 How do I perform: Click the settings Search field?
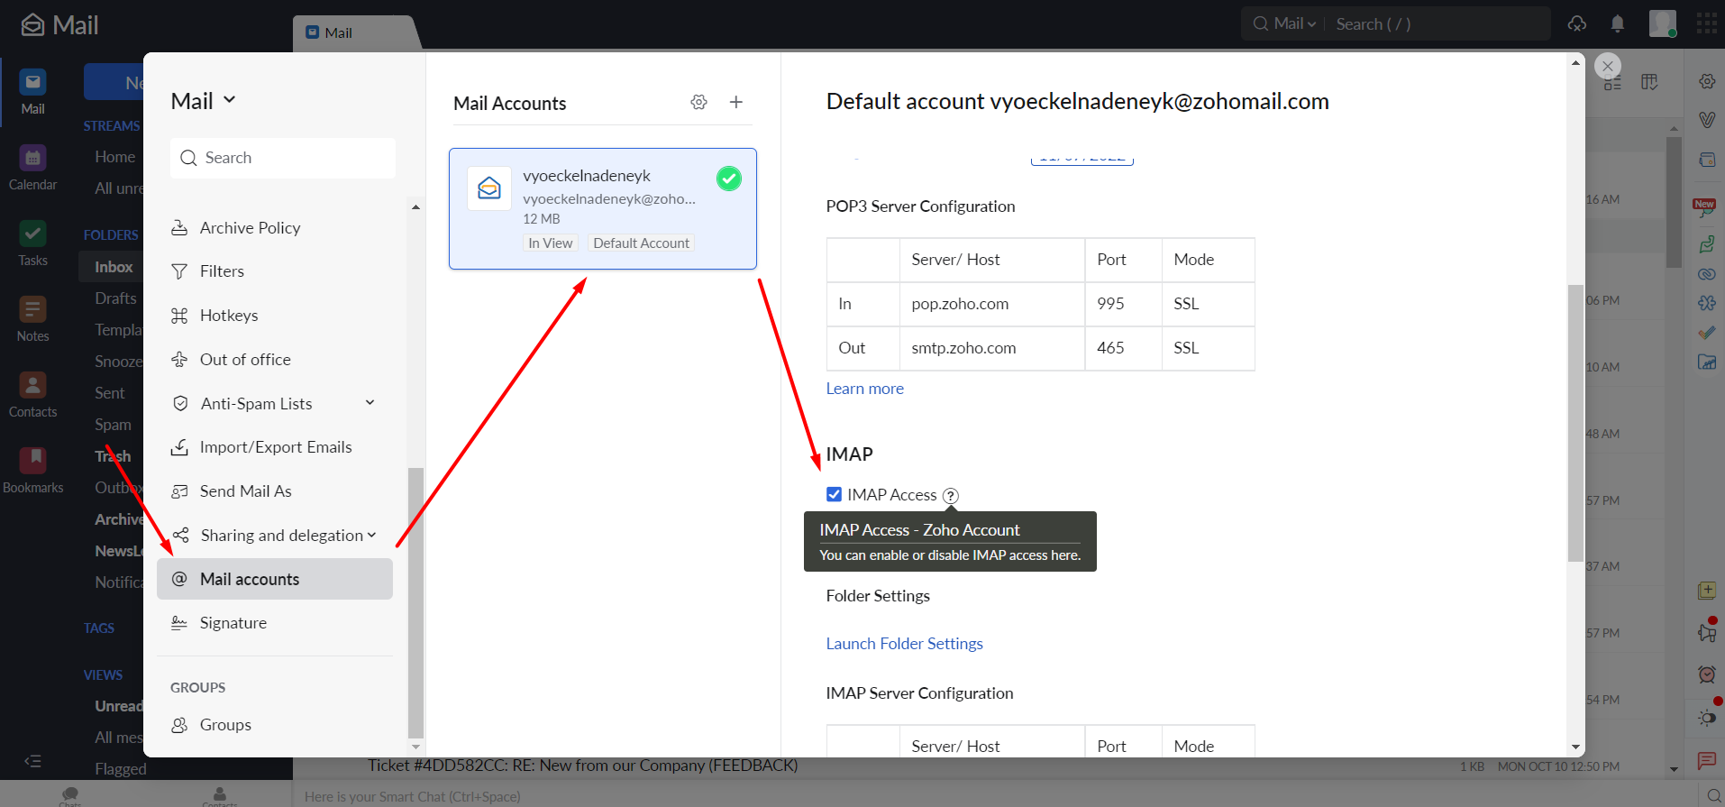(283, 158)
